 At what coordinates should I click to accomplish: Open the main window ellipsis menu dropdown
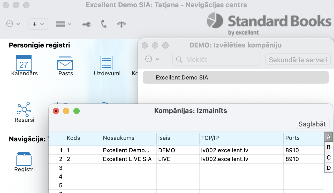13,24
